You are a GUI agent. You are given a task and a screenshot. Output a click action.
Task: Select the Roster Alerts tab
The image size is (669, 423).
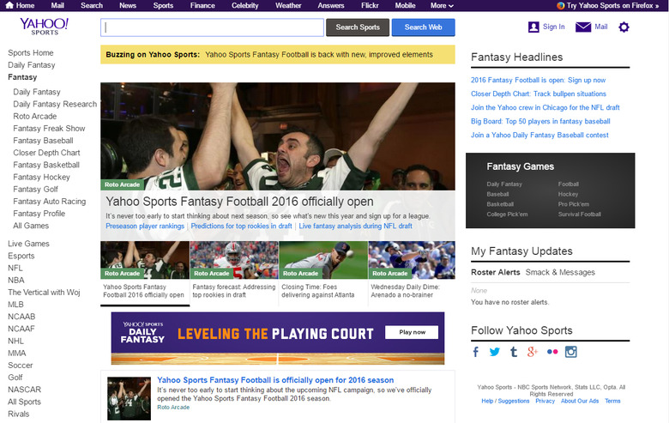[495, 272]
